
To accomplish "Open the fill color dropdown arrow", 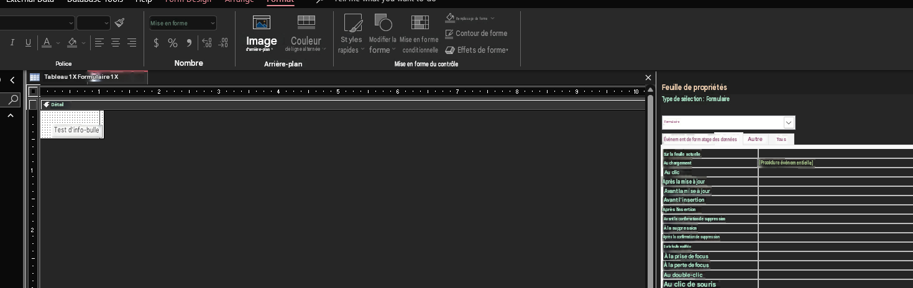I will point(84,43).
